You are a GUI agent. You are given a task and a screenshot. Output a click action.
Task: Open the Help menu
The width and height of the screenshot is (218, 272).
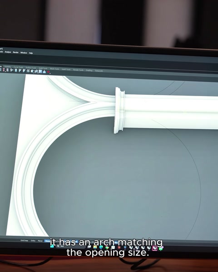[x=31, y=53]
